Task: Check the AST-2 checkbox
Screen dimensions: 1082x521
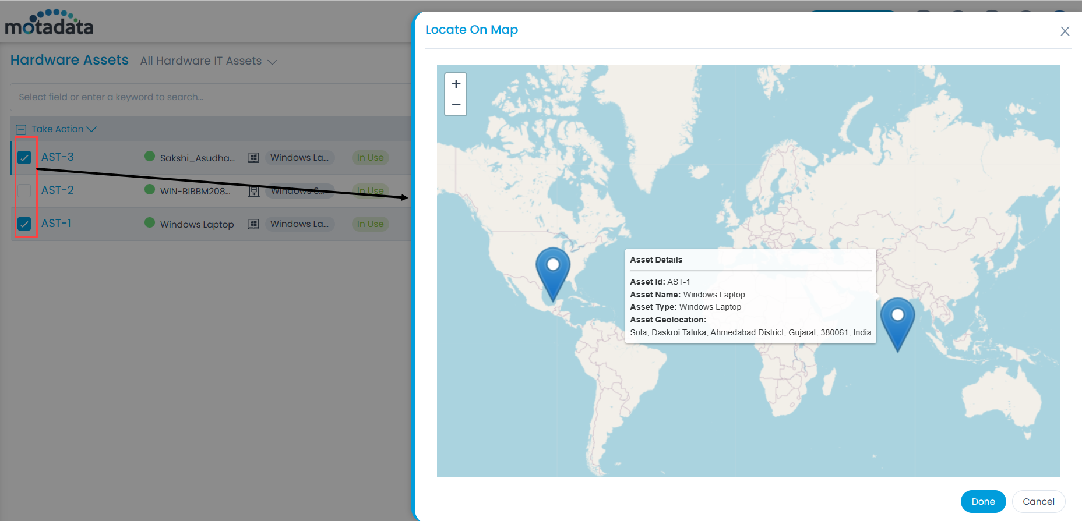Action: tap(24, 190)
